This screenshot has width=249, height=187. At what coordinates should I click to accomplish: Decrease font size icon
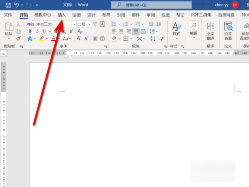[86, 39]
